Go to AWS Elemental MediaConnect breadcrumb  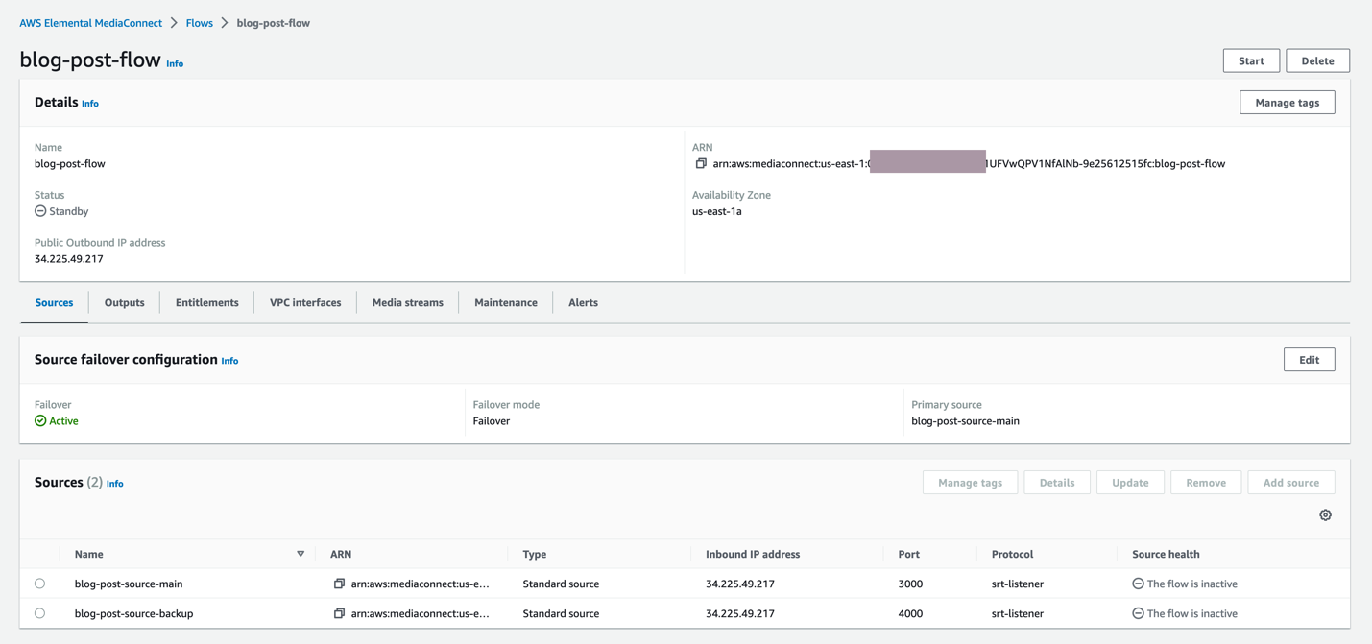[91, 23]
